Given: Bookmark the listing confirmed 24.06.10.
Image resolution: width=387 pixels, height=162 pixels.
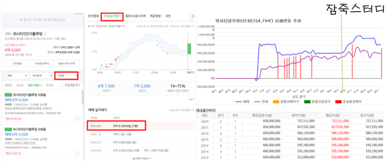Looking at the screenshot, I should click(77, 154).
